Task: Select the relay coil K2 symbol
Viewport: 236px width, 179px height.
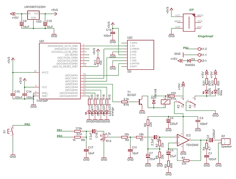Action: point(166,102)
